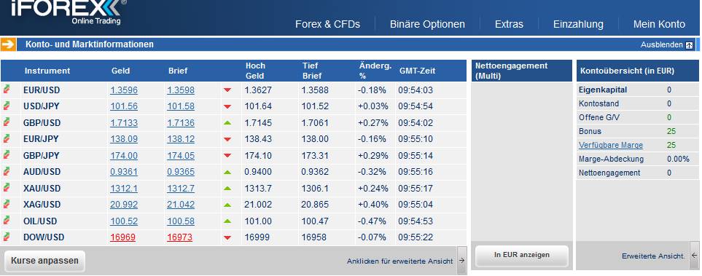Open the Verfügbare Marge link
702x276 pixels.
tap(611, 145)
